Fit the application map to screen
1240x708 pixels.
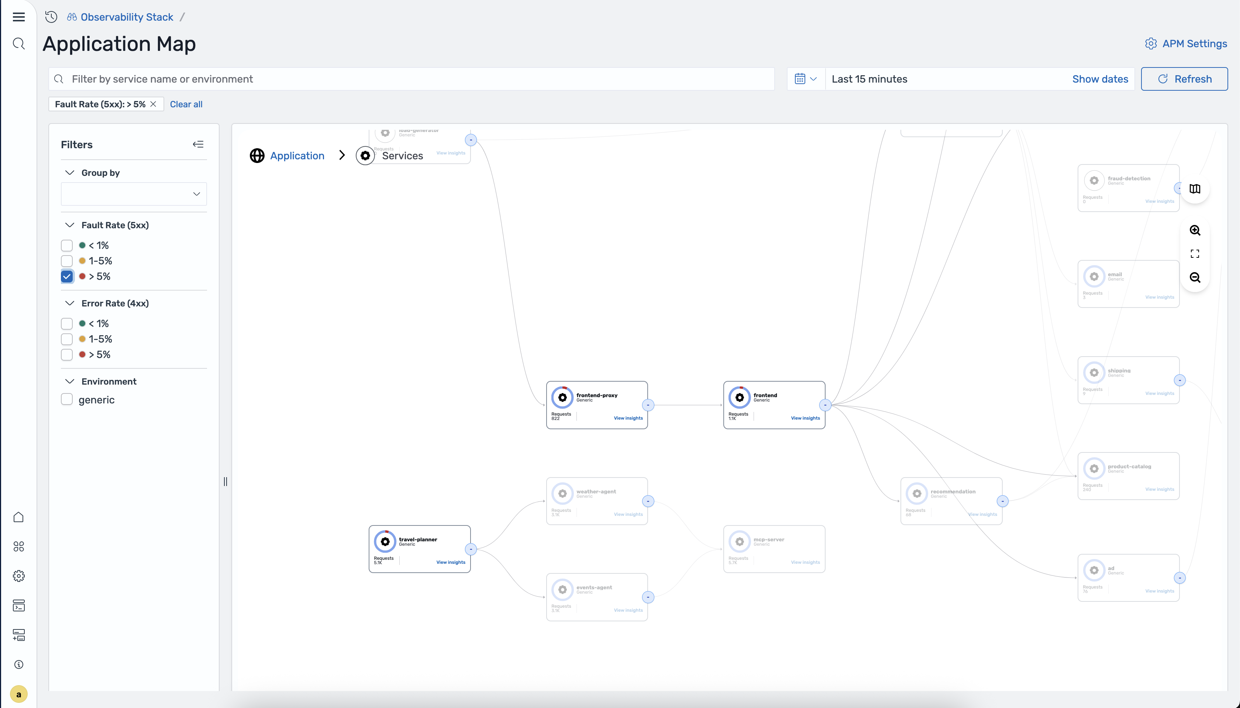tap(1195, 253)
